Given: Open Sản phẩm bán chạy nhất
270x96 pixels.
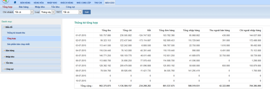Looking at the screenshot, I should [x=18, y=44].
